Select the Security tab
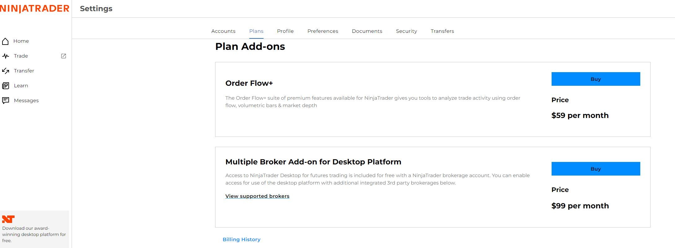675x248 pixels. [x=406, y=31]
